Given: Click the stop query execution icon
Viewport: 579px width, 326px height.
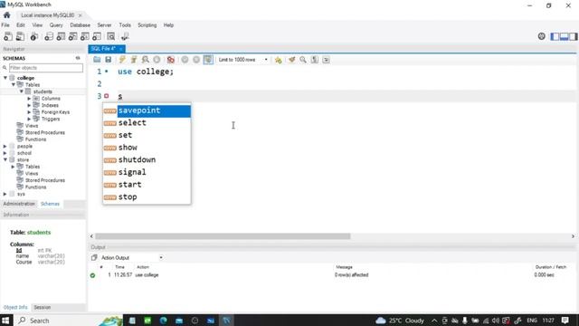Looking at the screenshot, I should (157, 60).
